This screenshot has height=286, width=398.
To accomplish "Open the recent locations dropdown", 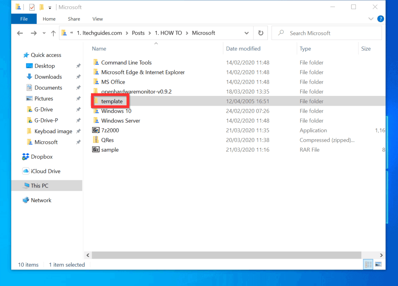I will [44, 33].
